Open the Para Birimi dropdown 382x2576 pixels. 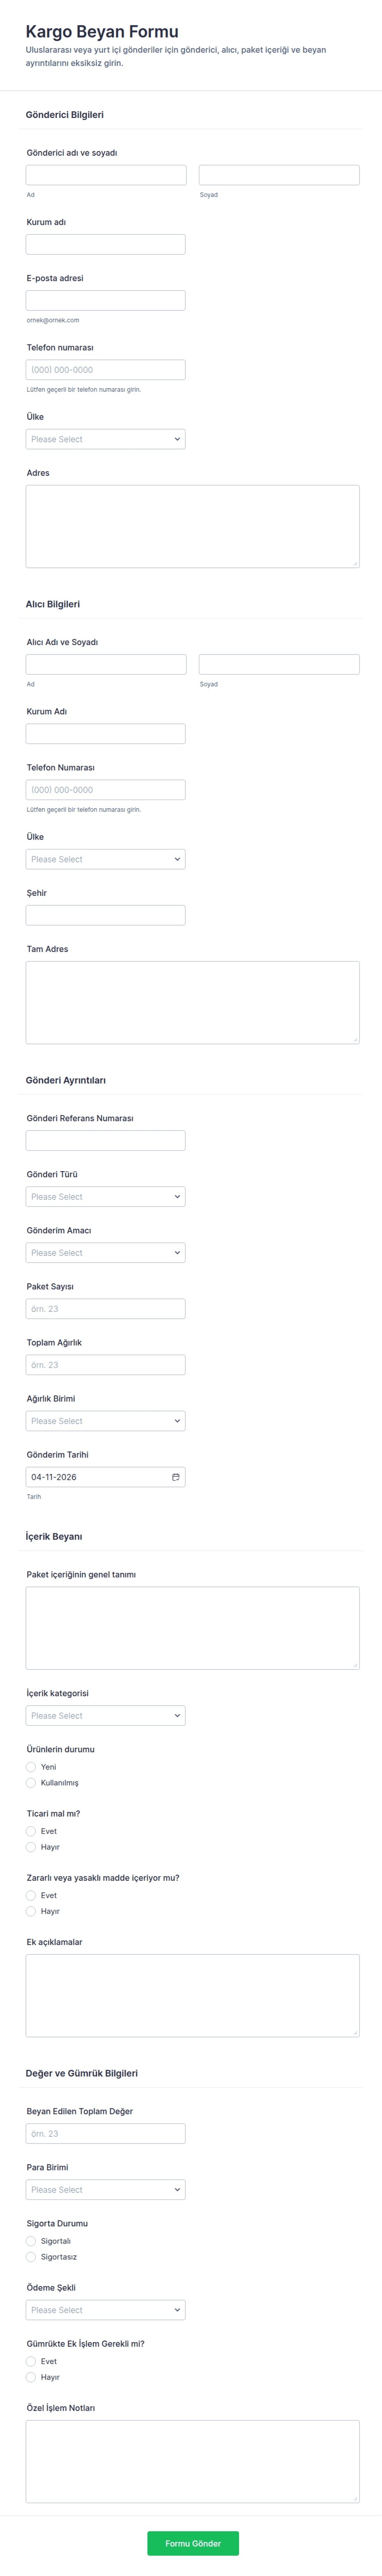pos(105,2190)
